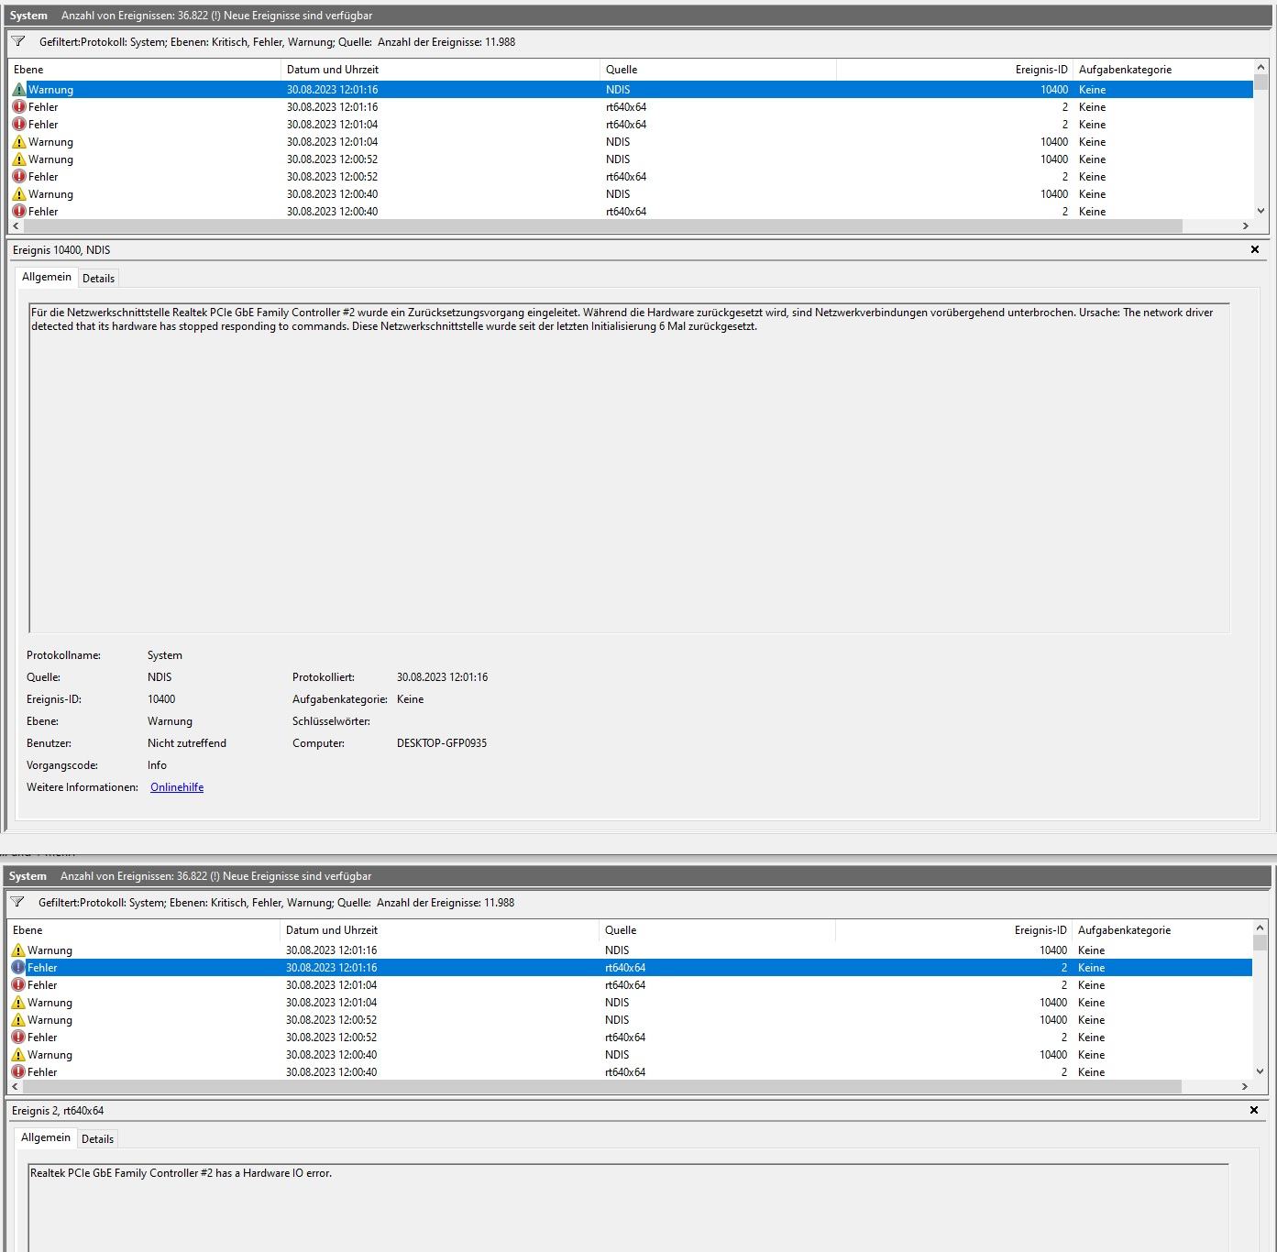Sort by Datum und Uhrzeit in upper list
Image resolution: width=1277 pixels, height=1252 pixels.
point(441,70)
